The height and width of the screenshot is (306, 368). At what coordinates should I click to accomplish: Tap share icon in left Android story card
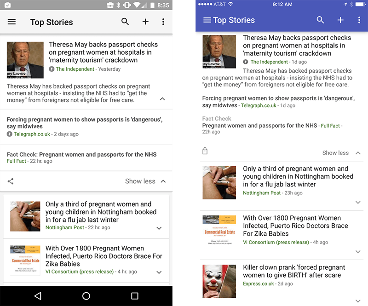[11, 181]
